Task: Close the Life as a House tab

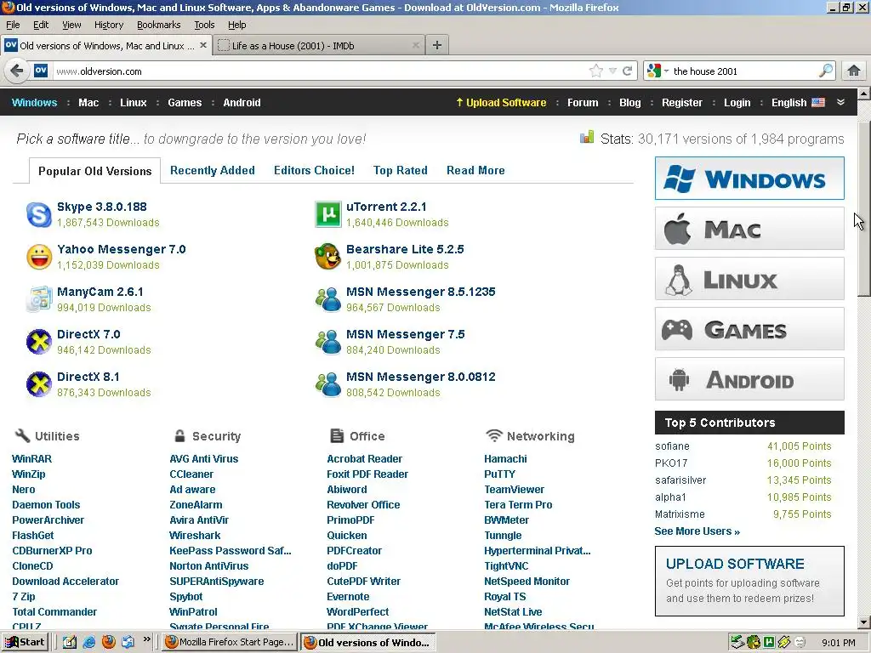Action: 415,46
